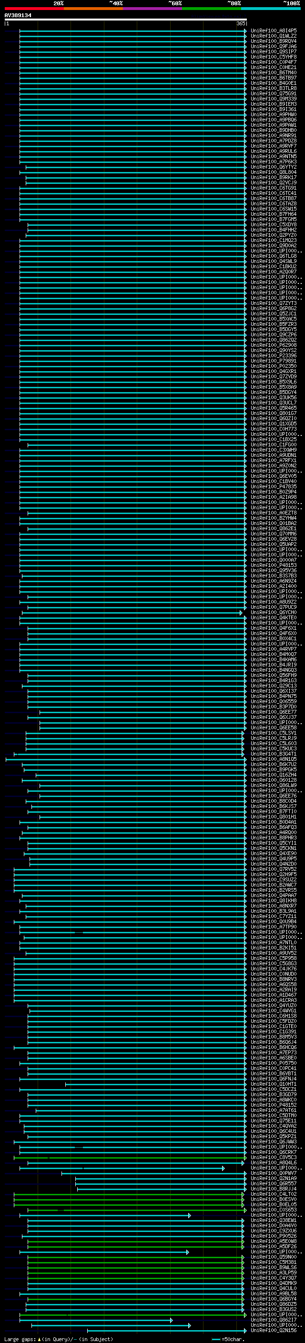The width and height of the screenshot is (305, 1343).
Task: Select the UniRef100_A9PHW0 label
Action: (274, 115)
